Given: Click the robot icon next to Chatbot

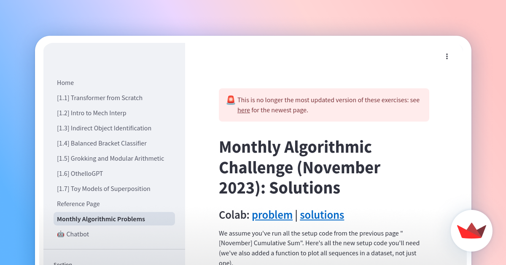Looking at the screenshot, I should (x=60, y=234).
